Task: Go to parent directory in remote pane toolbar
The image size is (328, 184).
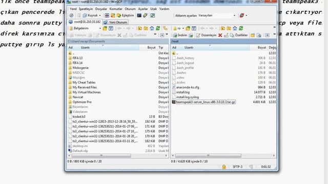Action: (223, 29)
